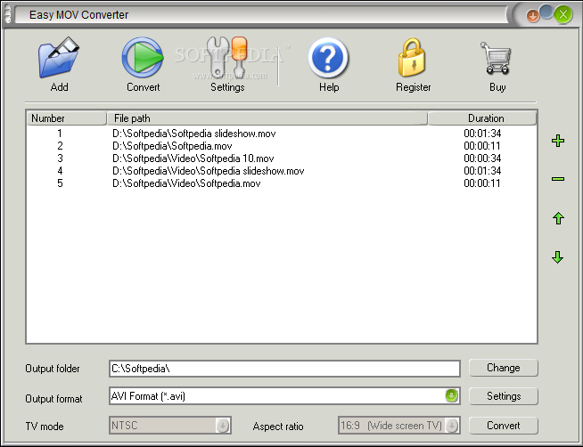The width and height of the screenshot is (583, 447).
Task: Click the Output folder path field
Action: 284,369
